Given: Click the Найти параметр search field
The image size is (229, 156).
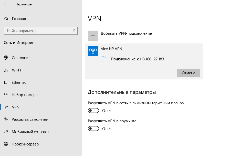Looking at the screenshot, I should click(x=41, y=31).
